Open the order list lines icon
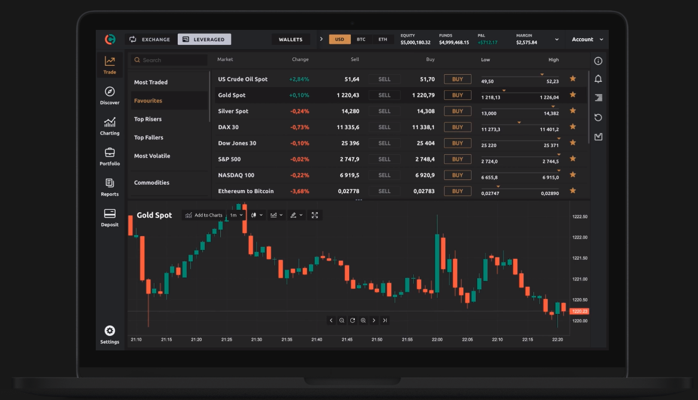The image size is (698, 400). tap(598, 97)
